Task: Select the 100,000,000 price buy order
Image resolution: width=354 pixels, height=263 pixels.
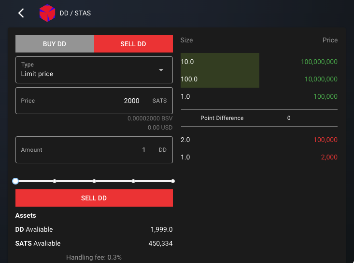Action: click(x=259, y=62)
